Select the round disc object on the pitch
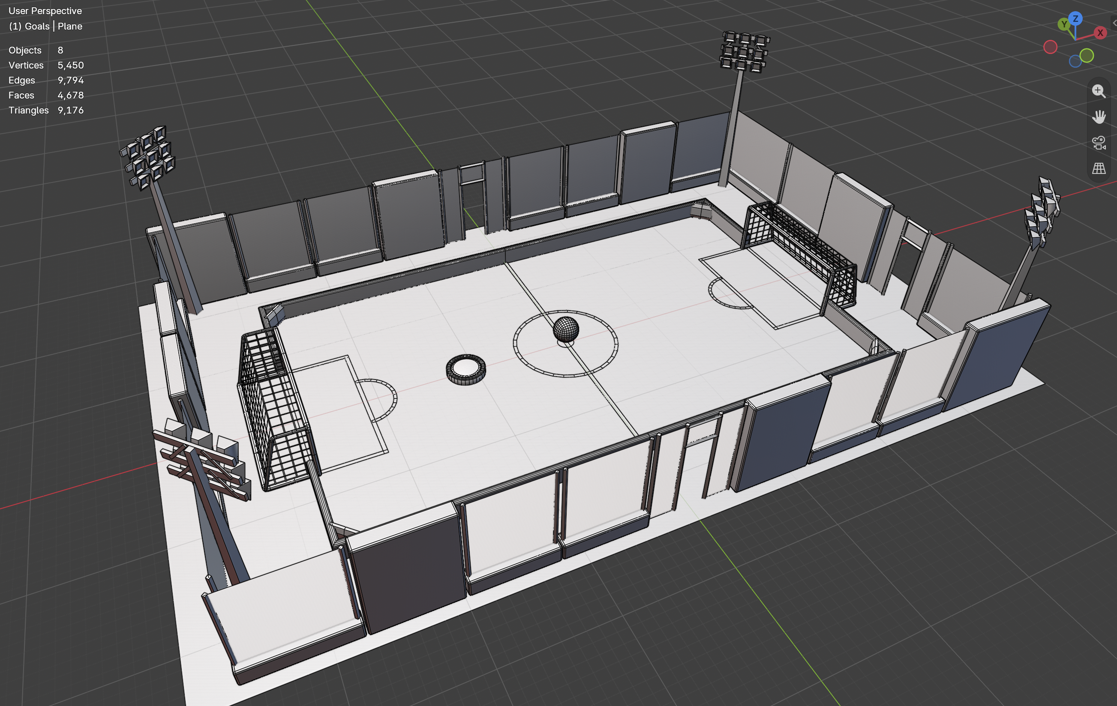 tap(466, 369)
